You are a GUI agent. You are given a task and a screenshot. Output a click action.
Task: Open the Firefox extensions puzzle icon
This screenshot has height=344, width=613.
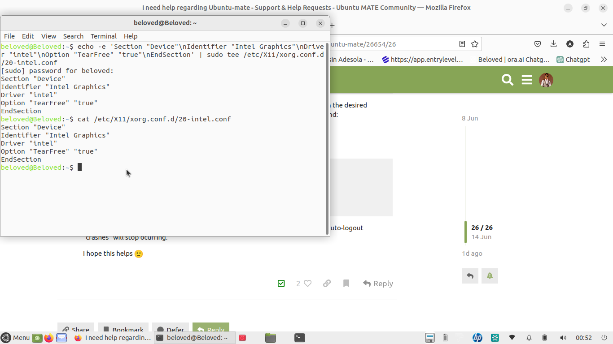tap(586, 44)
